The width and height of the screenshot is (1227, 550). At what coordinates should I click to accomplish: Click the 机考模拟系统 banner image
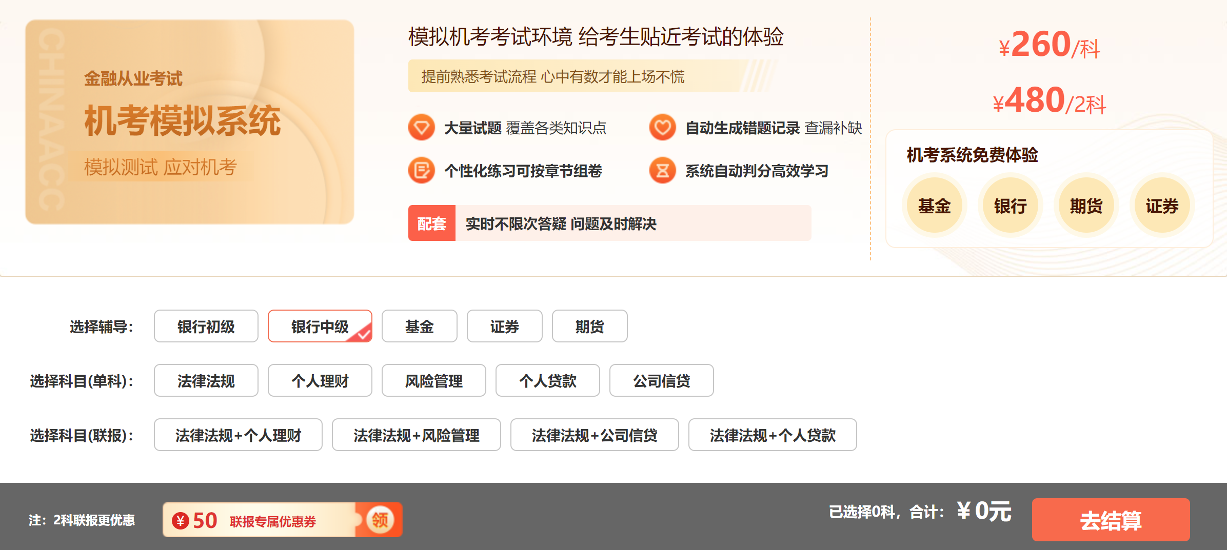coord(190,122)
